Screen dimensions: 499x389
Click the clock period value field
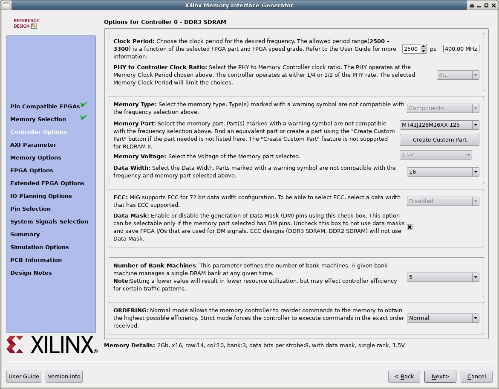411,49
